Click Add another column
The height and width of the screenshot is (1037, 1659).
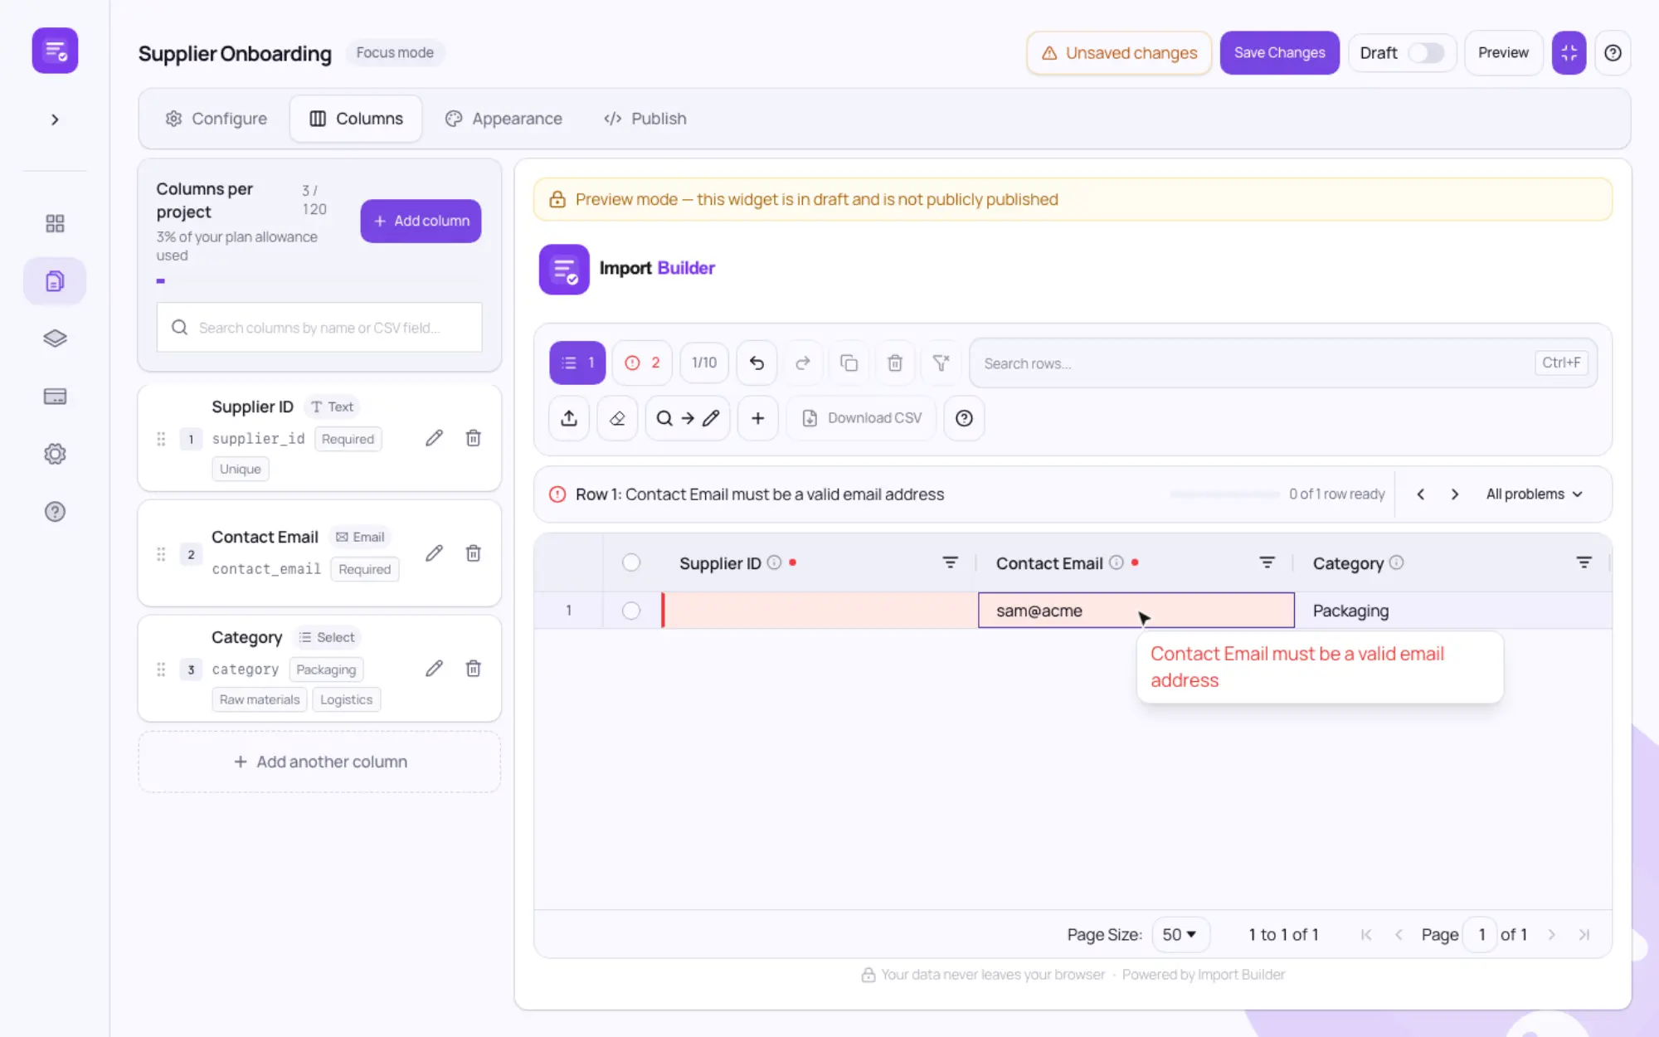tap(319, 762)
